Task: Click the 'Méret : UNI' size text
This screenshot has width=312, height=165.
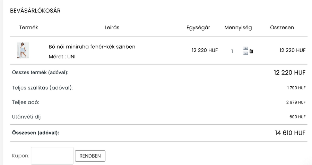Action: (x=62, y=57)
